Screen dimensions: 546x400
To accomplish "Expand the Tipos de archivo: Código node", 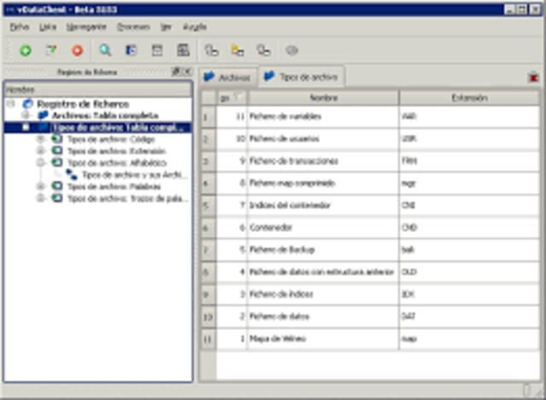I will click(40, 139).
